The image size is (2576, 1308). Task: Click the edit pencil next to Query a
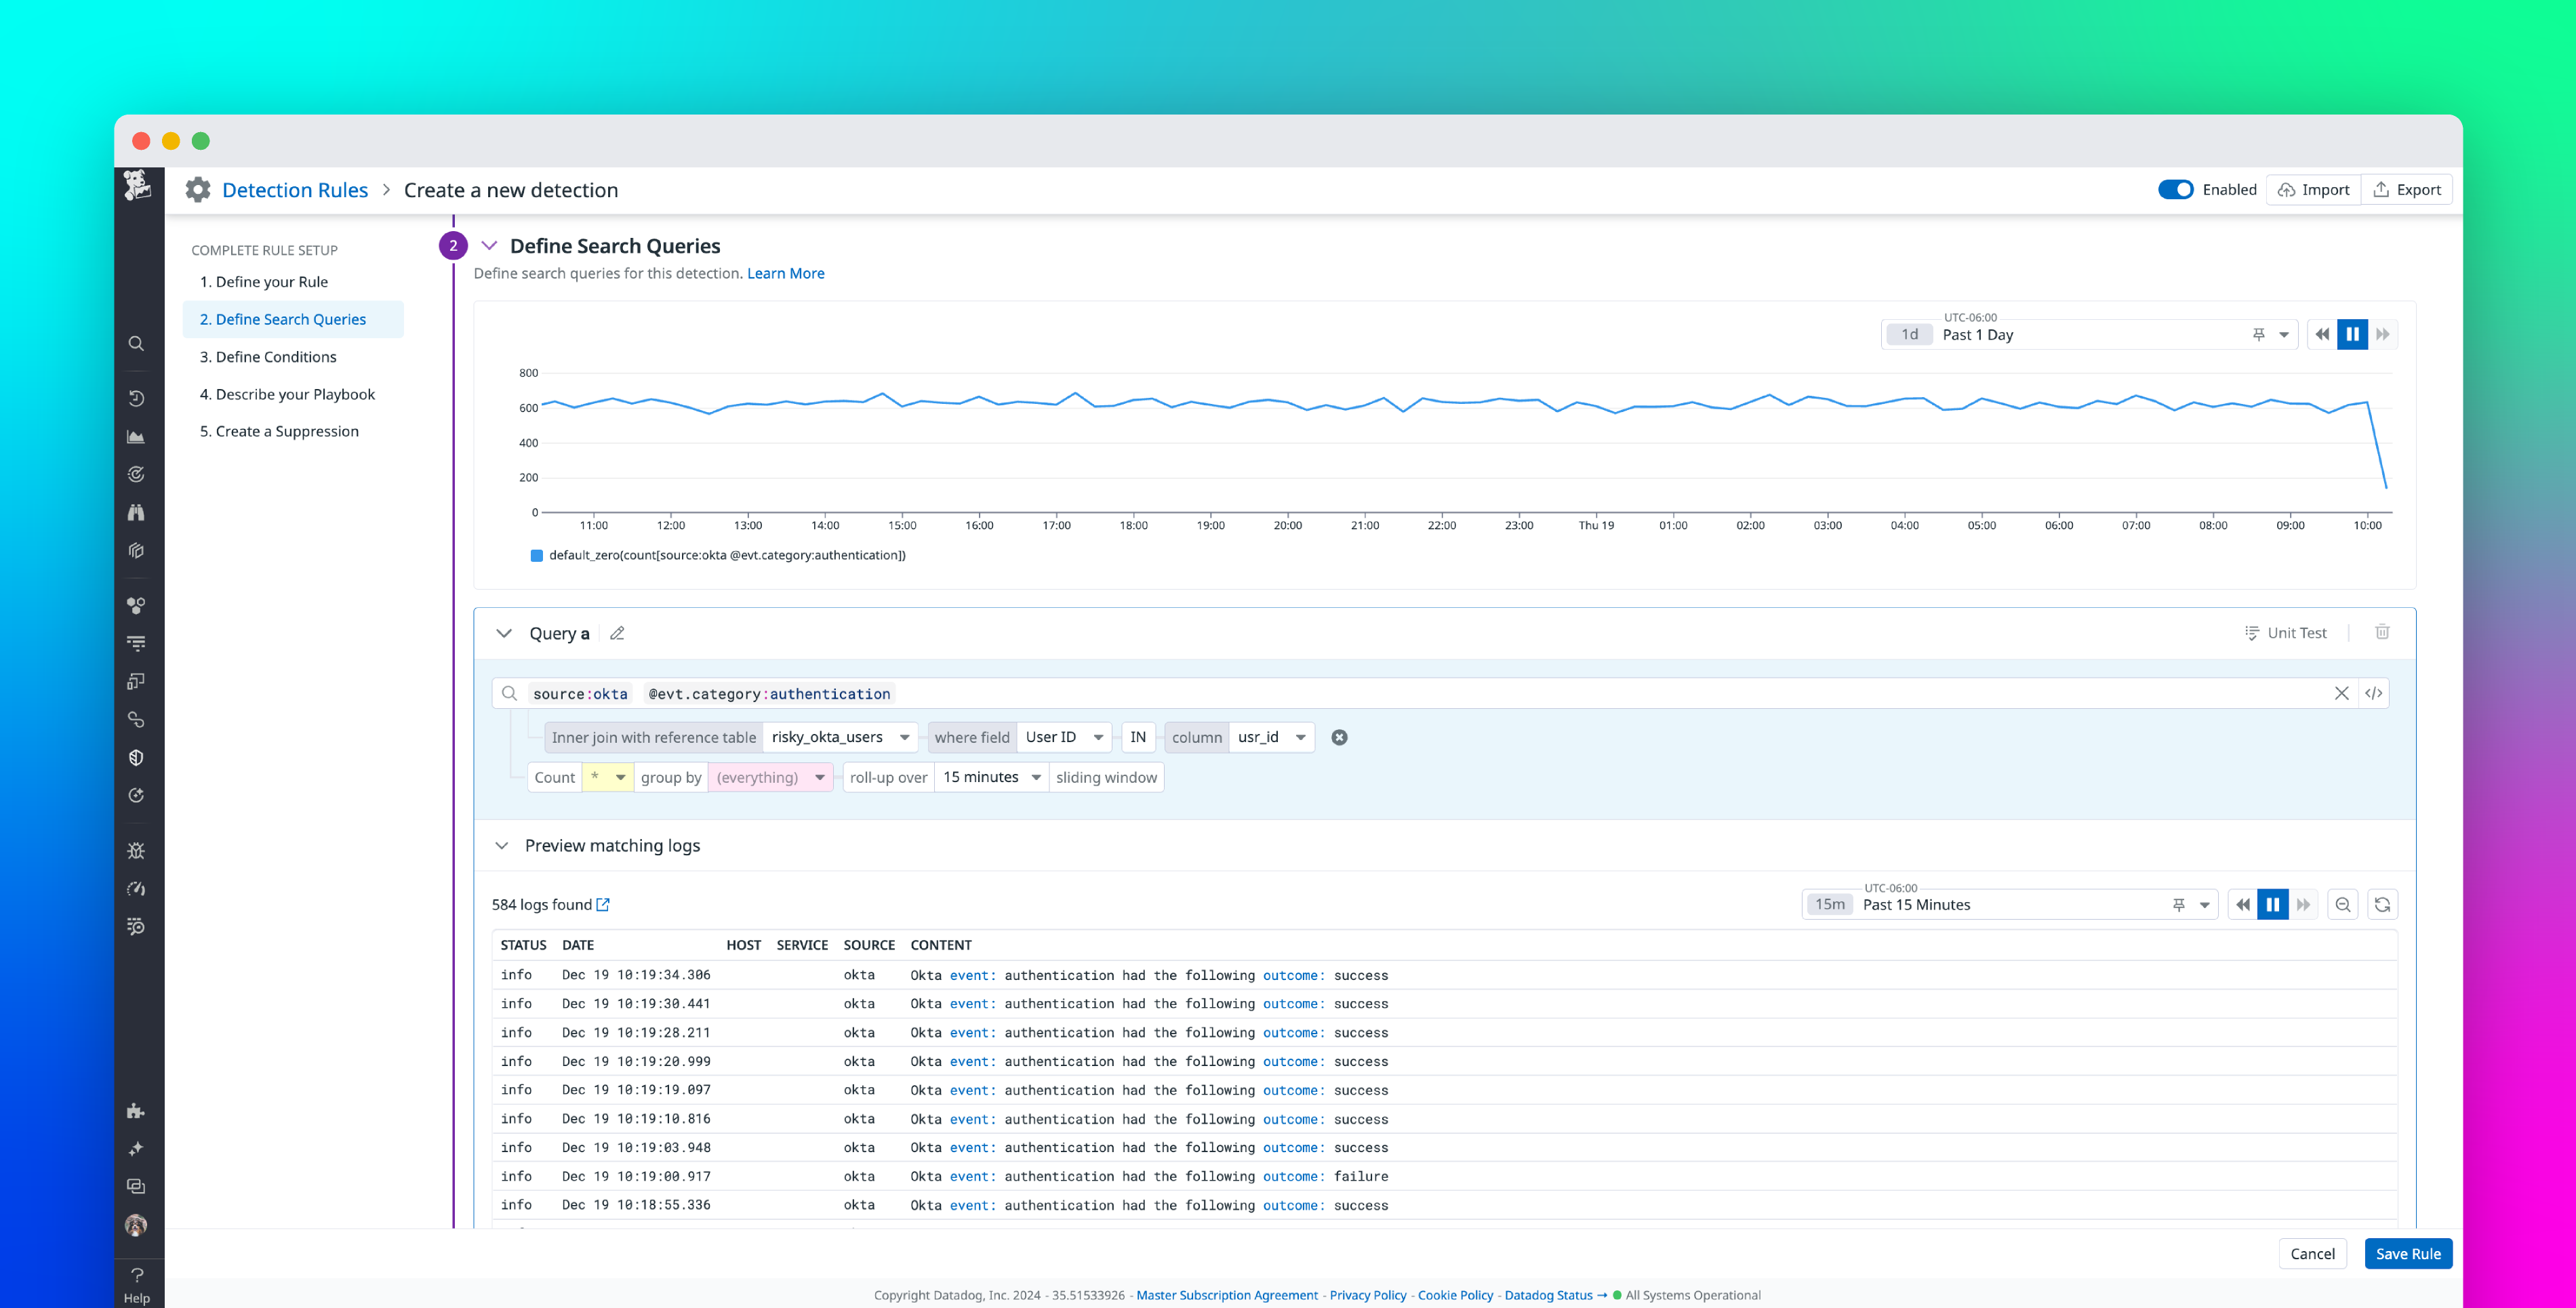point(617,633)
